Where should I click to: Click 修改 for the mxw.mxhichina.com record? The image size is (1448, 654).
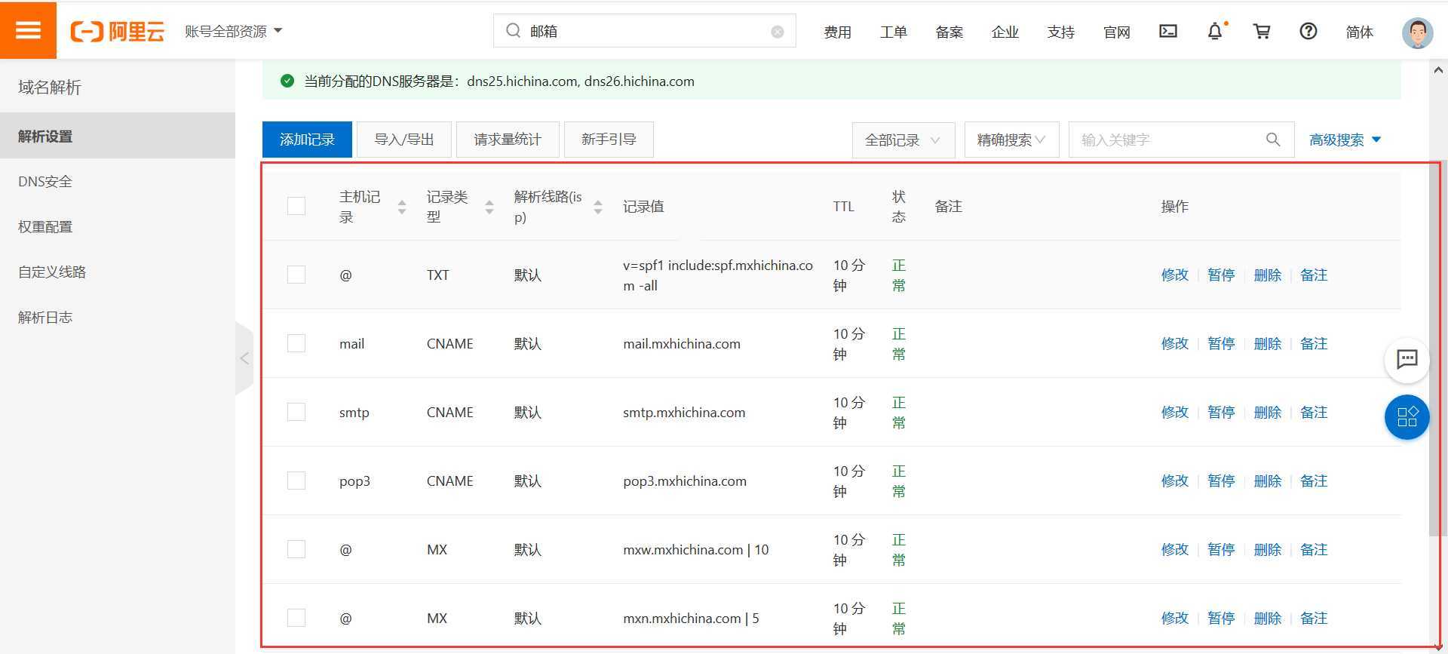click(1174, 549)
